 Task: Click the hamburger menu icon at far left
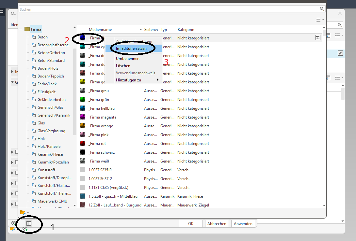[x=2, y=12]
